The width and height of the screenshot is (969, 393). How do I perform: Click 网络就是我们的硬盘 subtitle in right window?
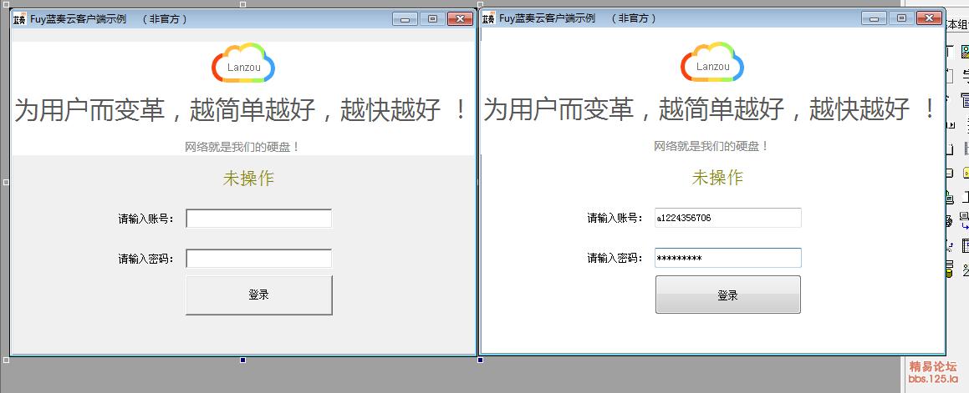click(x=712, y=146)
